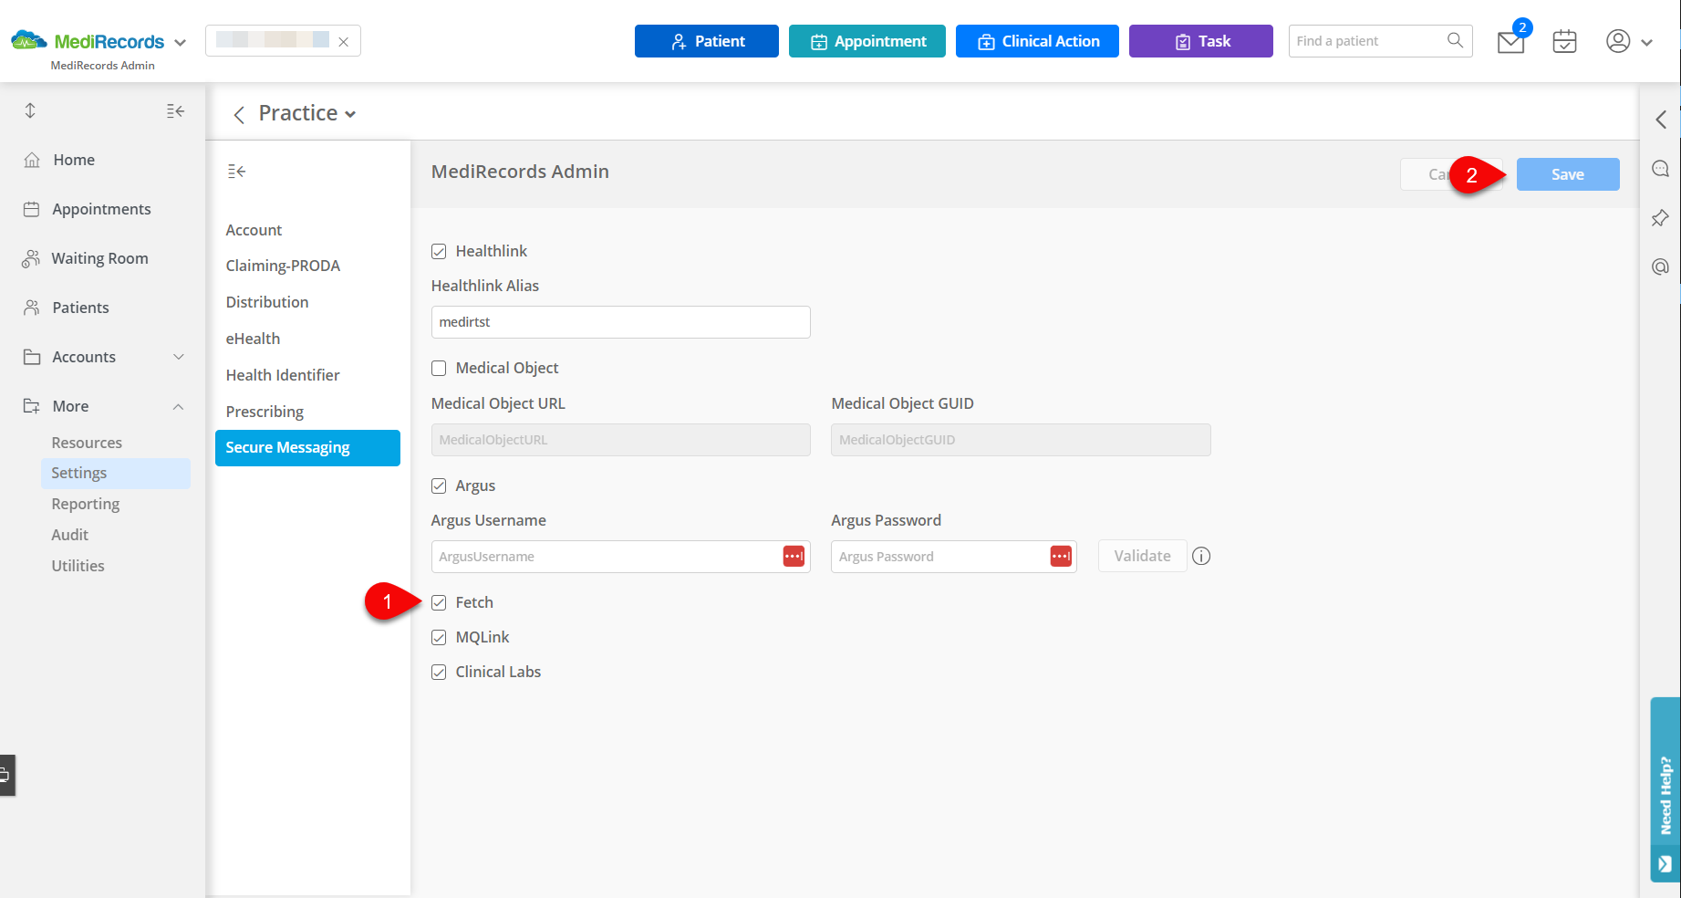Open the Account settings section
The image size is (1681, 898).
pos(254,230)
